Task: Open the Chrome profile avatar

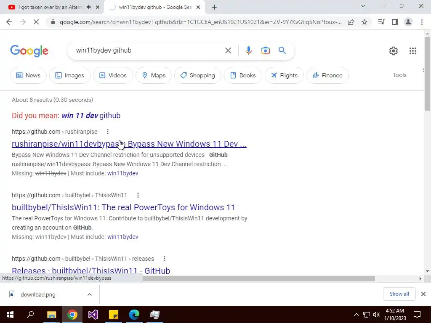Action: pyautogui.click(x=408, y=22)
